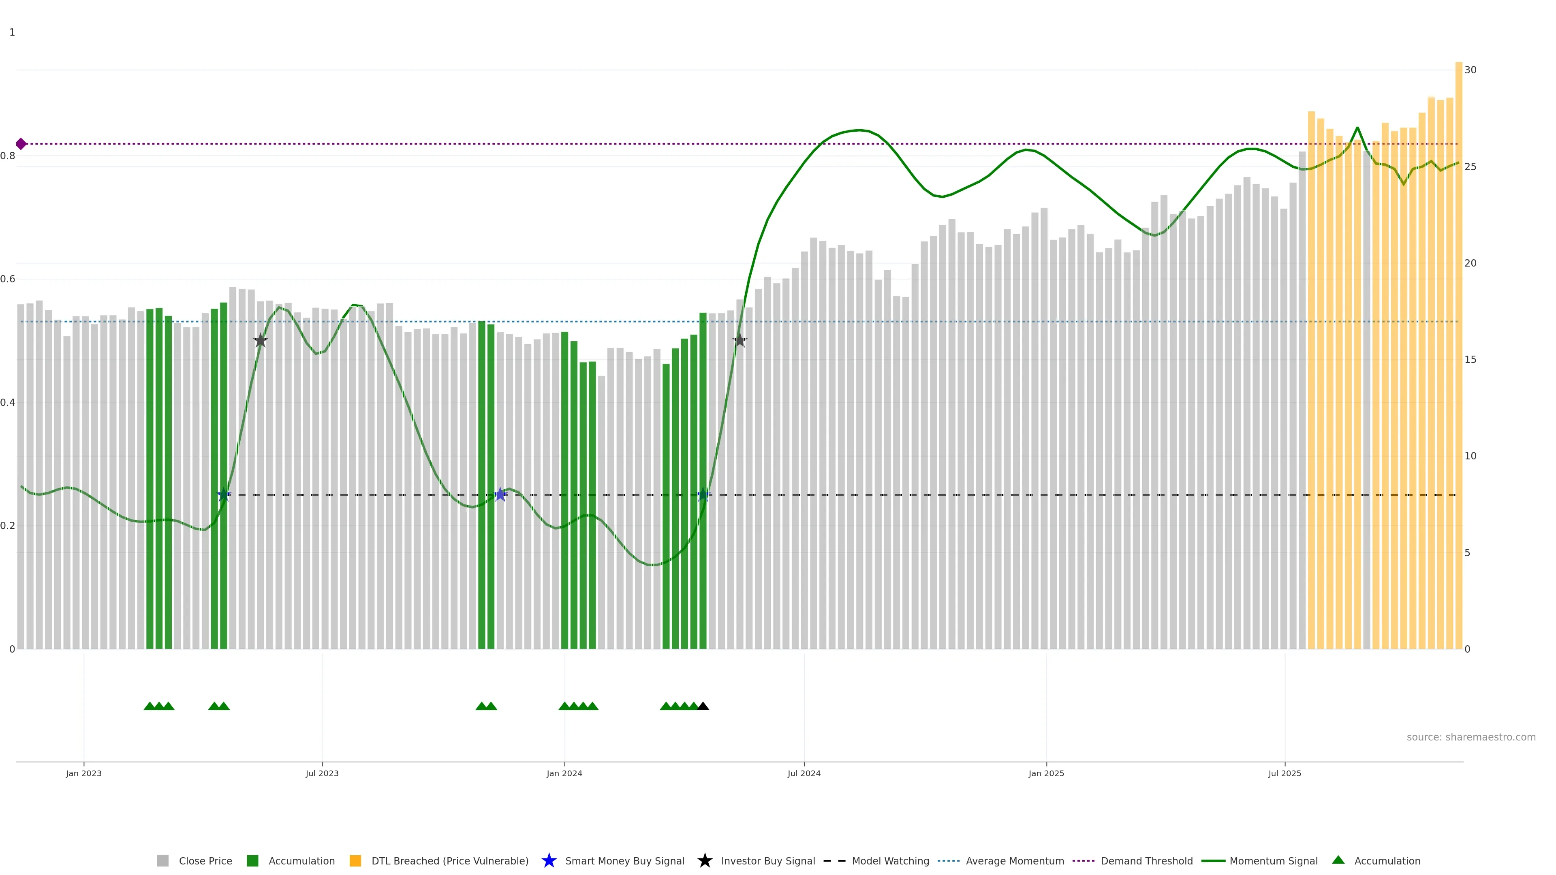The height and width of the screenshot is (875, 1556).
Task: Click the Accumulation bar legend label text
Action: pyautogui.click(x=301, y=860)
